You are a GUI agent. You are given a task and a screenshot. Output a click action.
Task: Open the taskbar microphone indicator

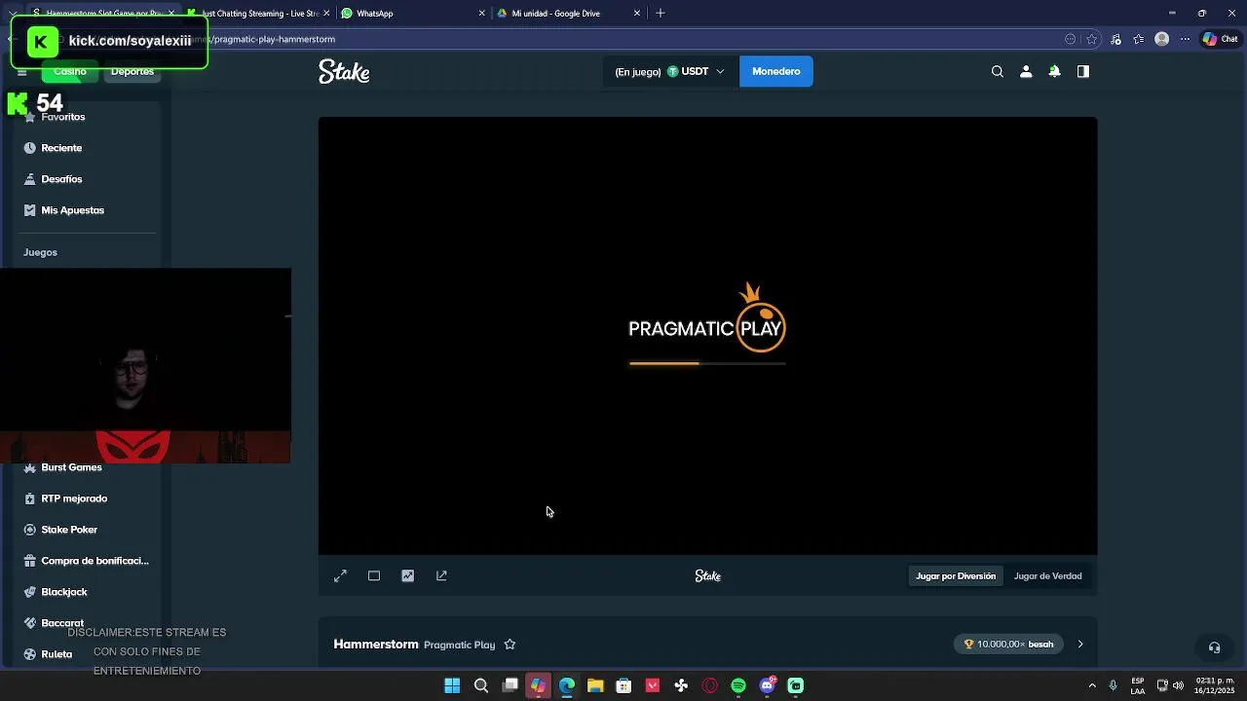point(1113,685)
